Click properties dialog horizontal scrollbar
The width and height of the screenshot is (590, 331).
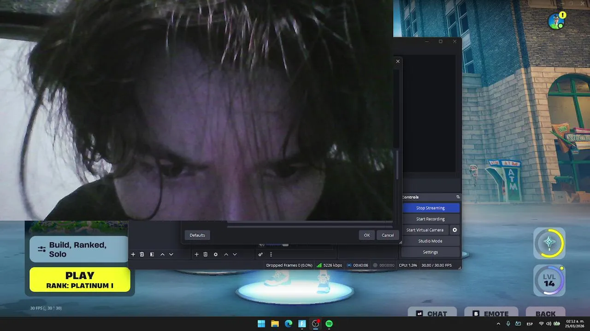pos(309,226)
